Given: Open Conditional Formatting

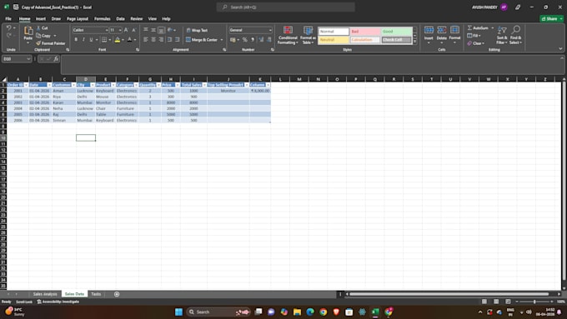Looking at the screenshot, I should click(x=288, y=36).
